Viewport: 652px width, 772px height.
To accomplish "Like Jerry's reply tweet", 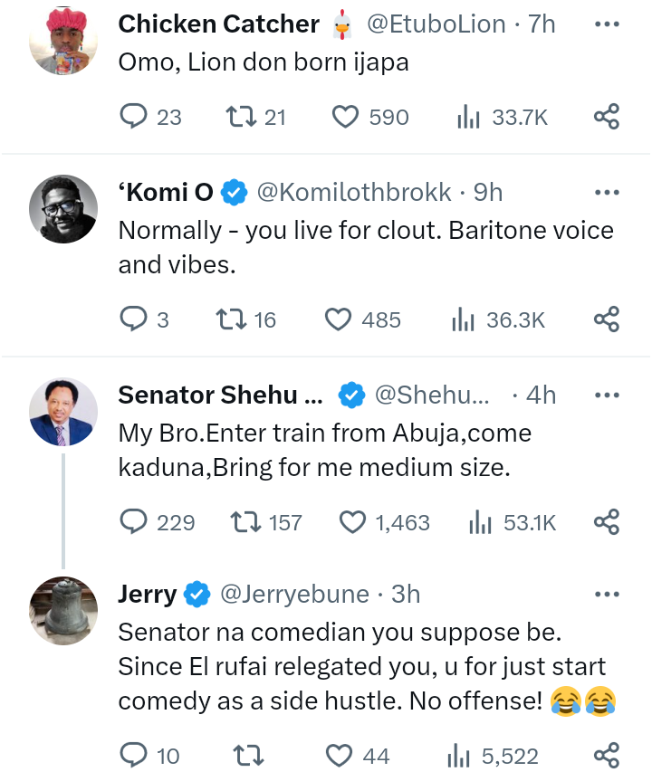I will (x=339, y=755).
